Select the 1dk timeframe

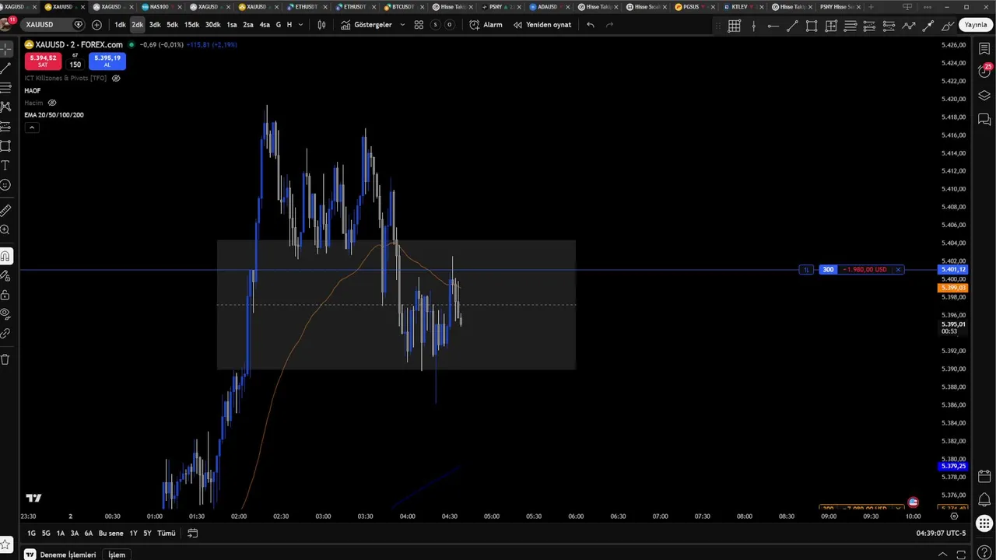pyautogui.click(x=120, y=25)
